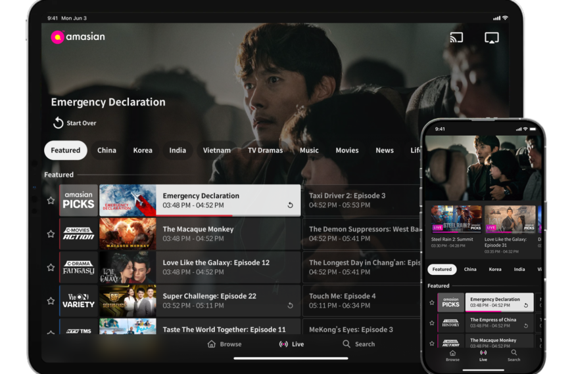Tap the Live icon on the phone
The height and width of the screenshot is (374, 572).
point(483,353)
